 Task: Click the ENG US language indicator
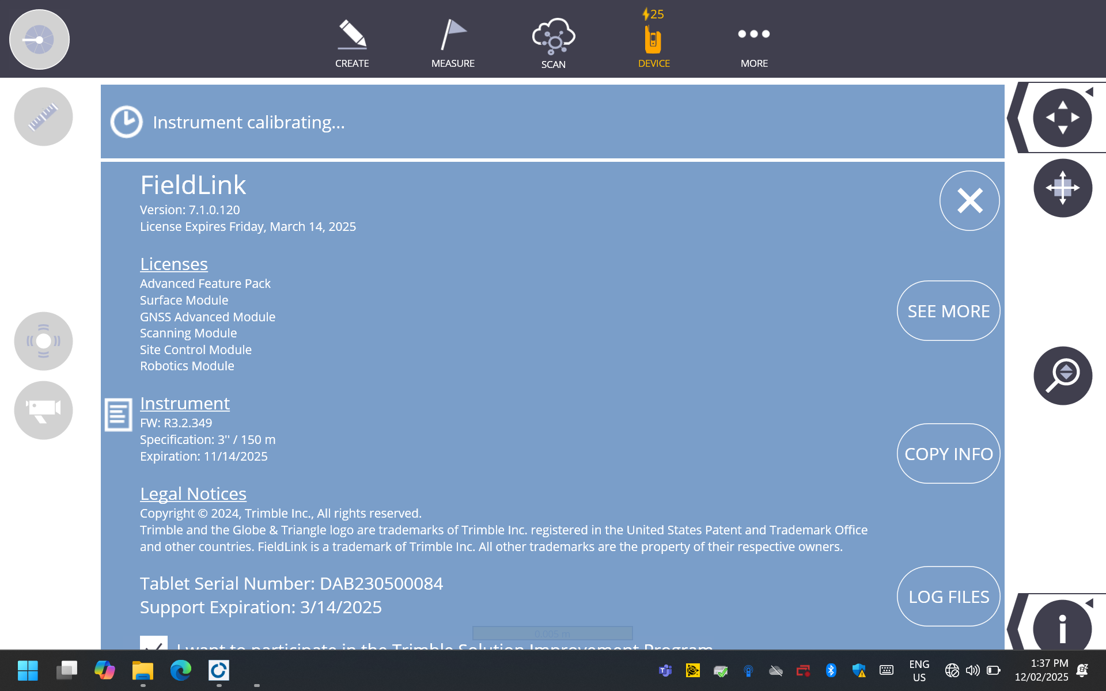point(919,671)
